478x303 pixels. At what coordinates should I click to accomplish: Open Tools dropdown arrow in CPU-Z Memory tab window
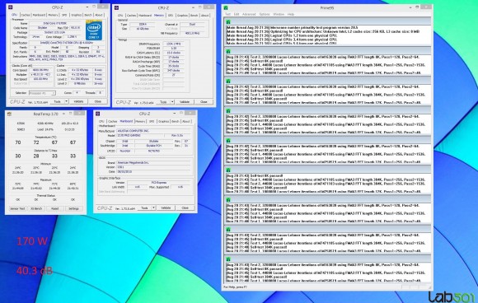[x=172, y=102]
